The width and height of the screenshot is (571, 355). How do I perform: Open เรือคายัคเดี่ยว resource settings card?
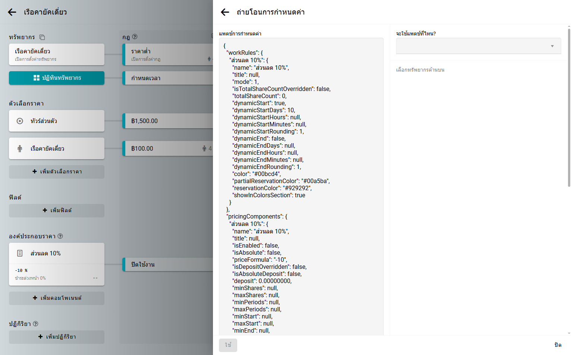pyautogui.click(x=57, y=54)
